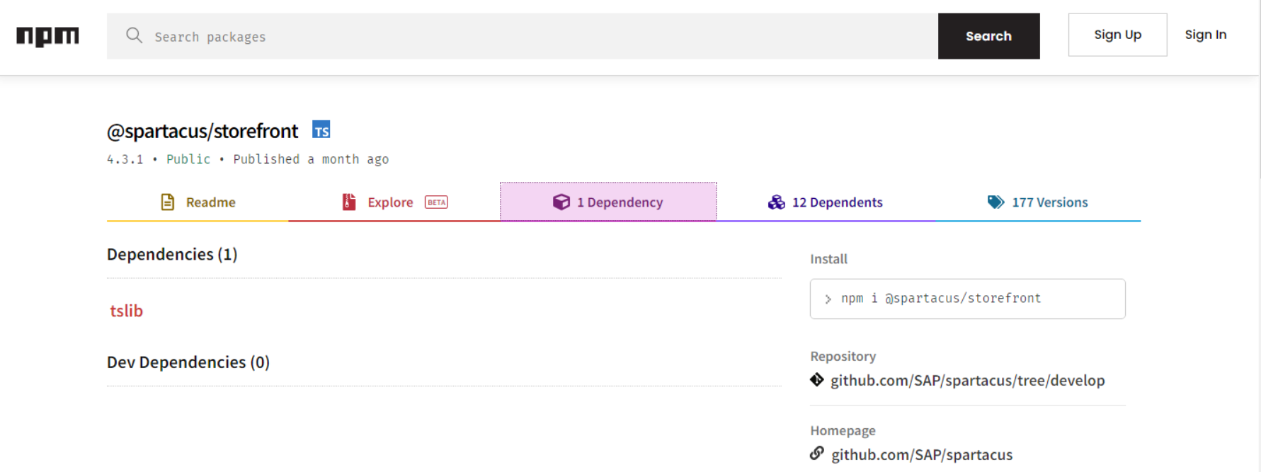Click the Versions tag icon
The width and height of the screenshot is (1261, 472).
[995, 202]
